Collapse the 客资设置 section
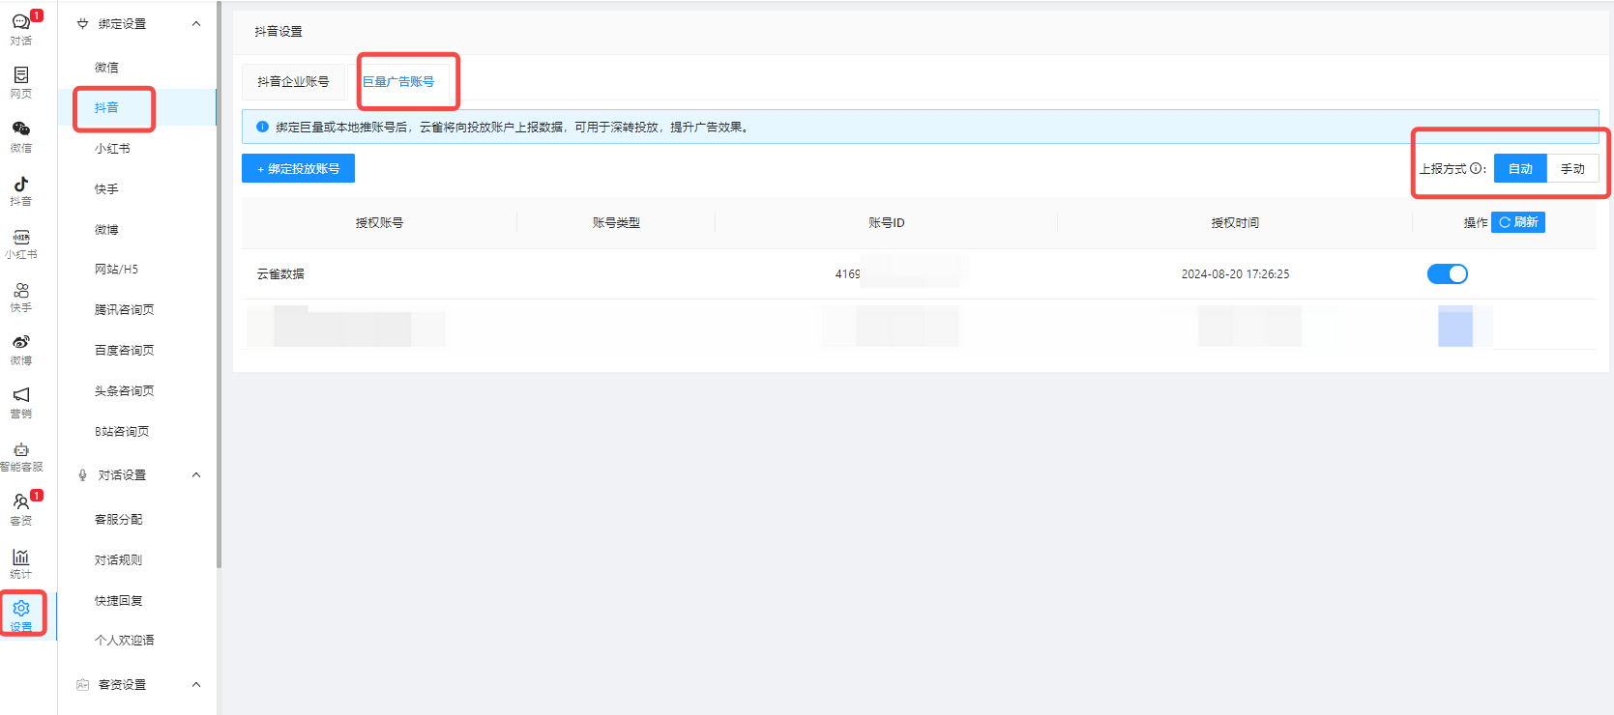This screenshot has width=1614, height=715. click(196, 685)
